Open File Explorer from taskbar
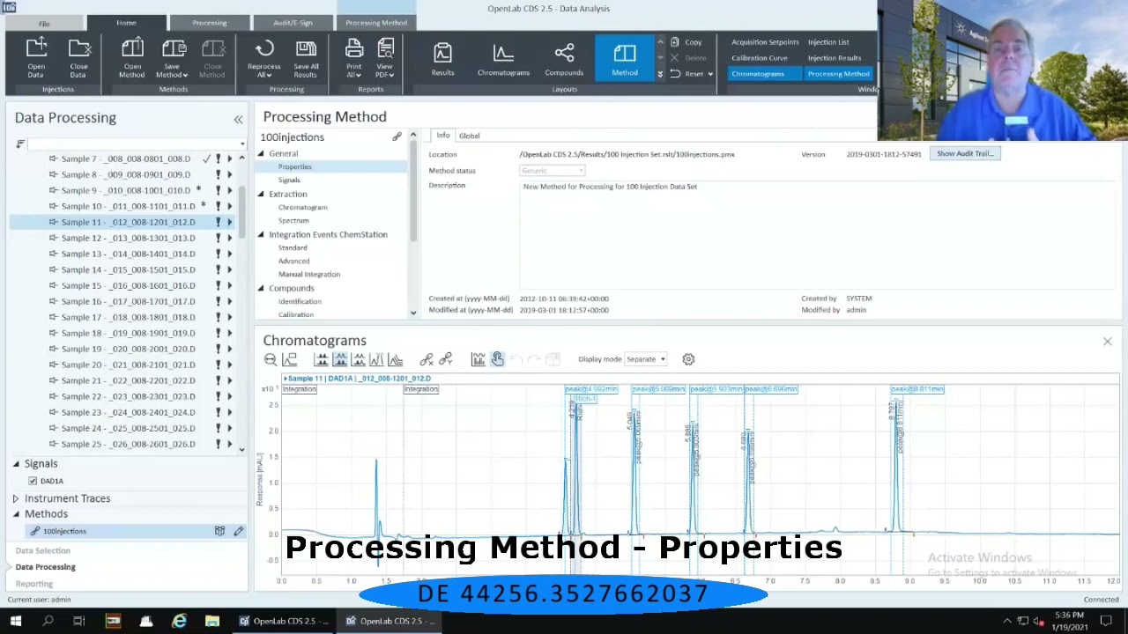This screenshot has width=1128, height=634. (x=211, y=622)
